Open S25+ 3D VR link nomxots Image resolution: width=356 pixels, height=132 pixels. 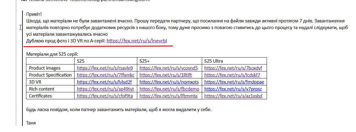click(169, 82)
